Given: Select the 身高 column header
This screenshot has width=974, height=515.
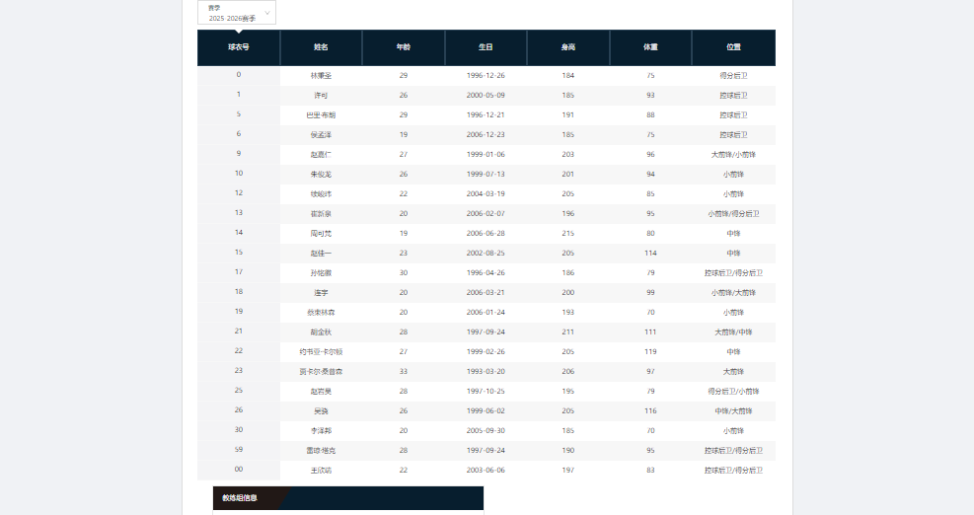Looking at the screenshot, I should click(x=568, y=46).
